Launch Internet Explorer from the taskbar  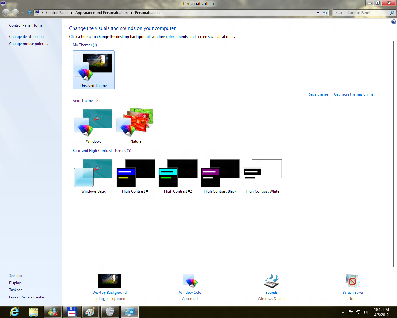pyautogui.click(x=14, y=311)
